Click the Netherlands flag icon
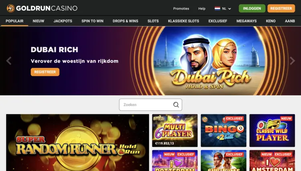 pos(217,8)
